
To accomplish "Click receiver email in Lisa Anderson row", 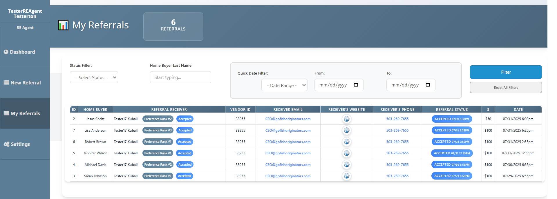I will (x=288, y=131).
